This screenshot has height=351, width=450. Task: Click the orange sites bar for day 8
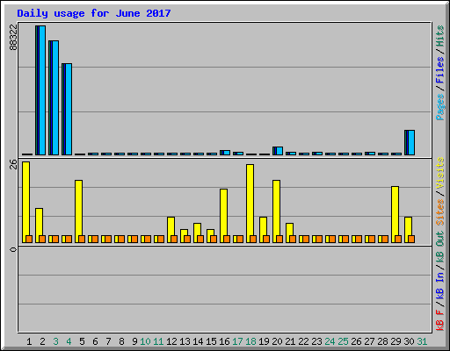(121, 239)
